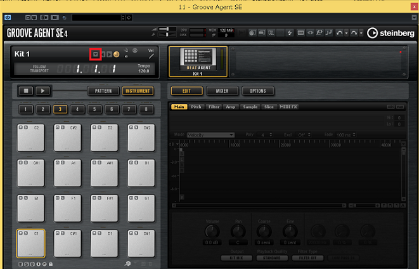Select the Beat Agent Kit 1 slot thumbnail
419x269 pixels.
point(198,62)
